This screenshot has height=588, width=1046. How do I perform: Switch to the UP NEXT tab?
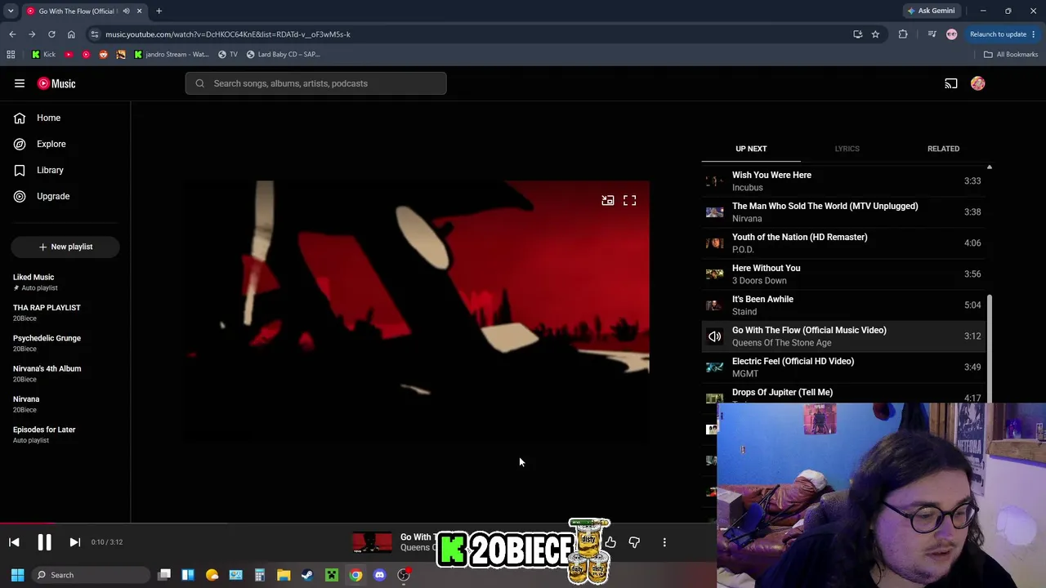coord(751,149)
